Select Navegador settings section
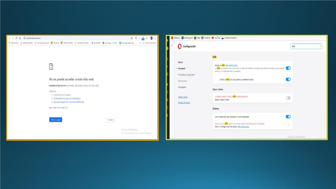 point(182,87)
